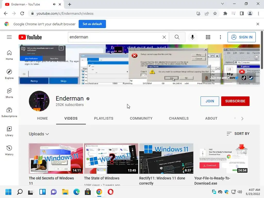Click the Chrome address bar URL

pyautogui.click(x=65, y=13)
